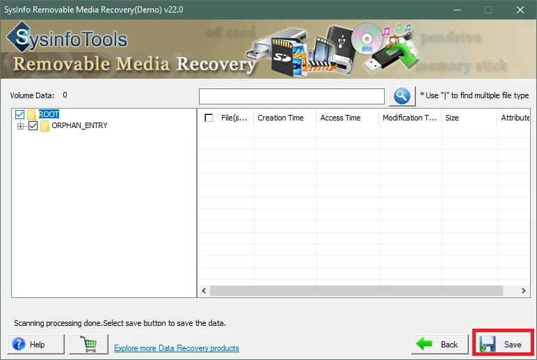Save recovered data with the Save button
This screenshot has width=537, height=360.
tap(503, 344)
